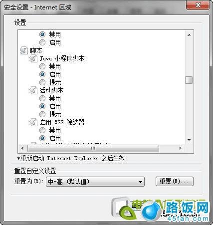Screen dimensions: 213x225
Task: Select 提示 under Java 小程序脚本
Action: [42, 82]
